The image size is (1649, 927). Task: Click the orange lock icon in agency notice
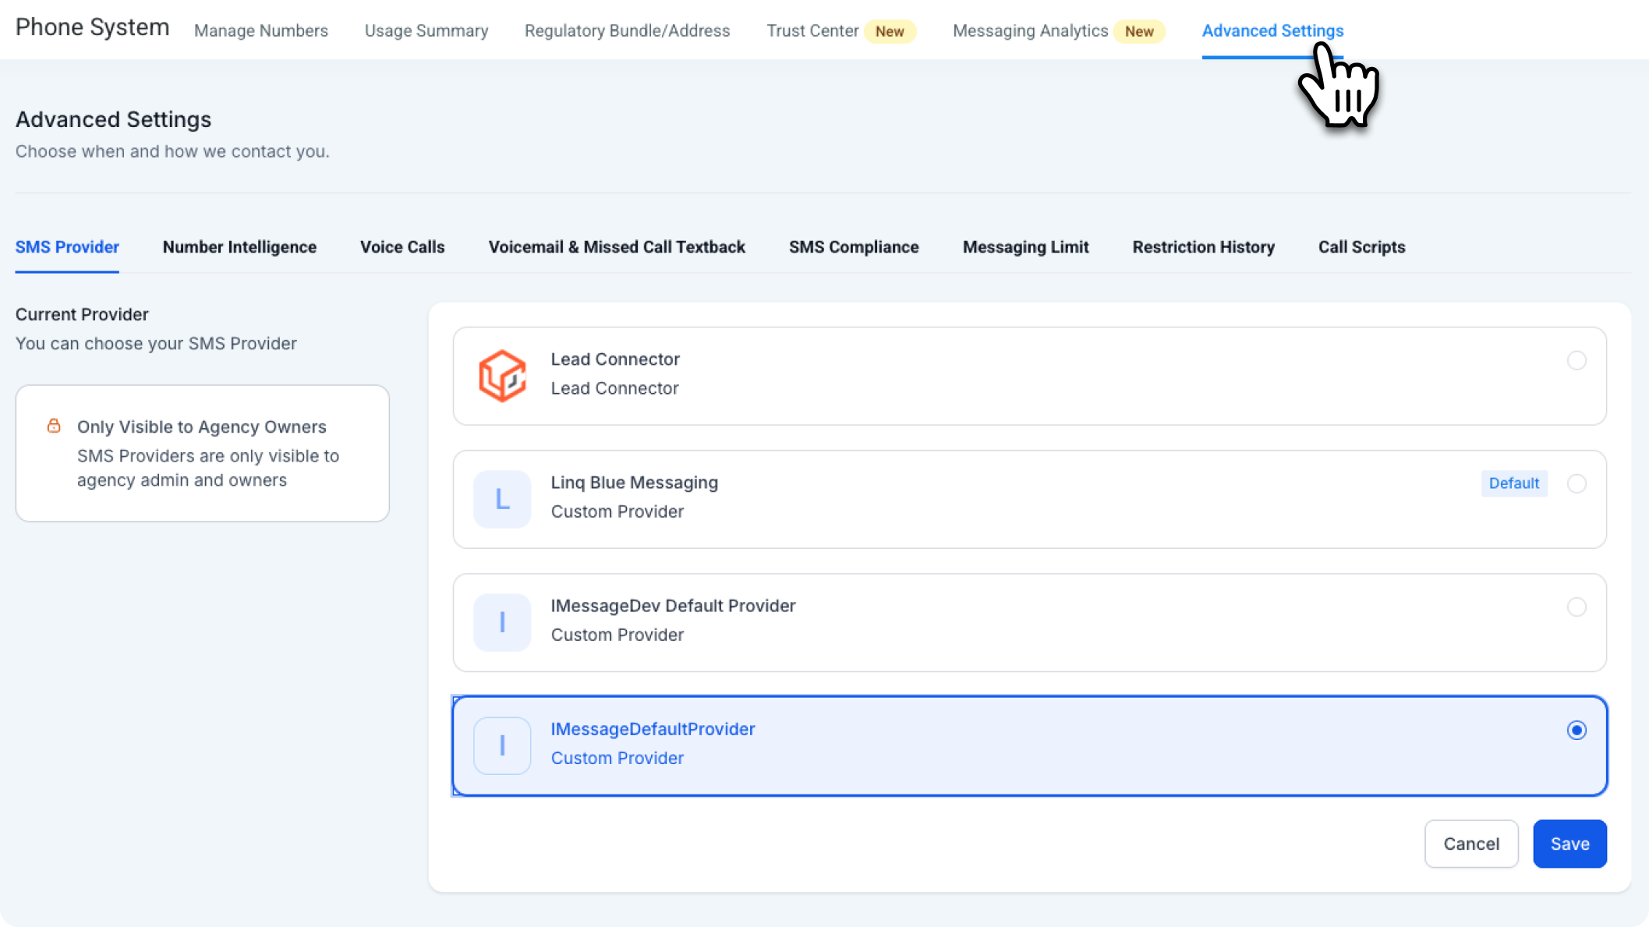click(54, 426)
